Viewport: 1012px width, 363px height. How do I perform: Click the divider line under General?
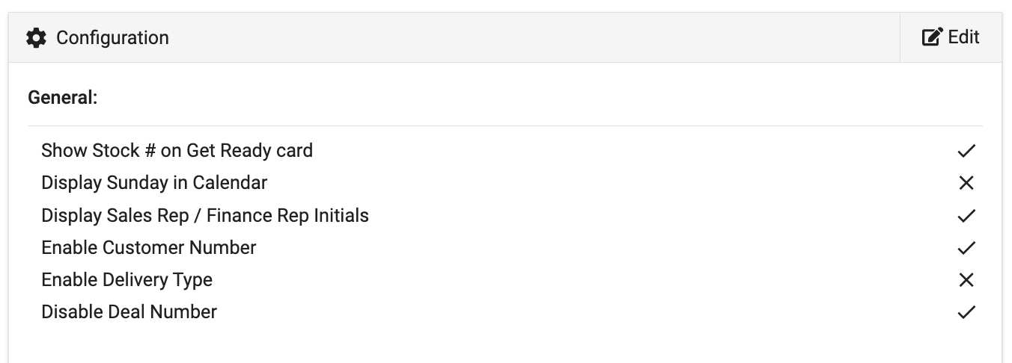pos(505,125)
